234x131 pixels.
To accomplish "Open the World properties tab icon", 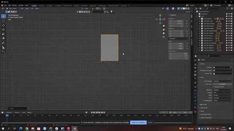I will (x=195, y=78).
